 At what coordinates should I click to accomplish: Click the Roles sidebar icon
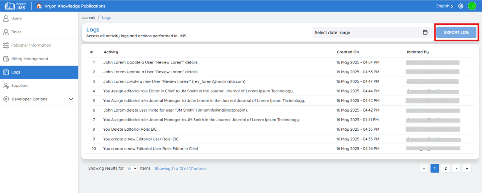pyautogui.click(x=6, y=32)
